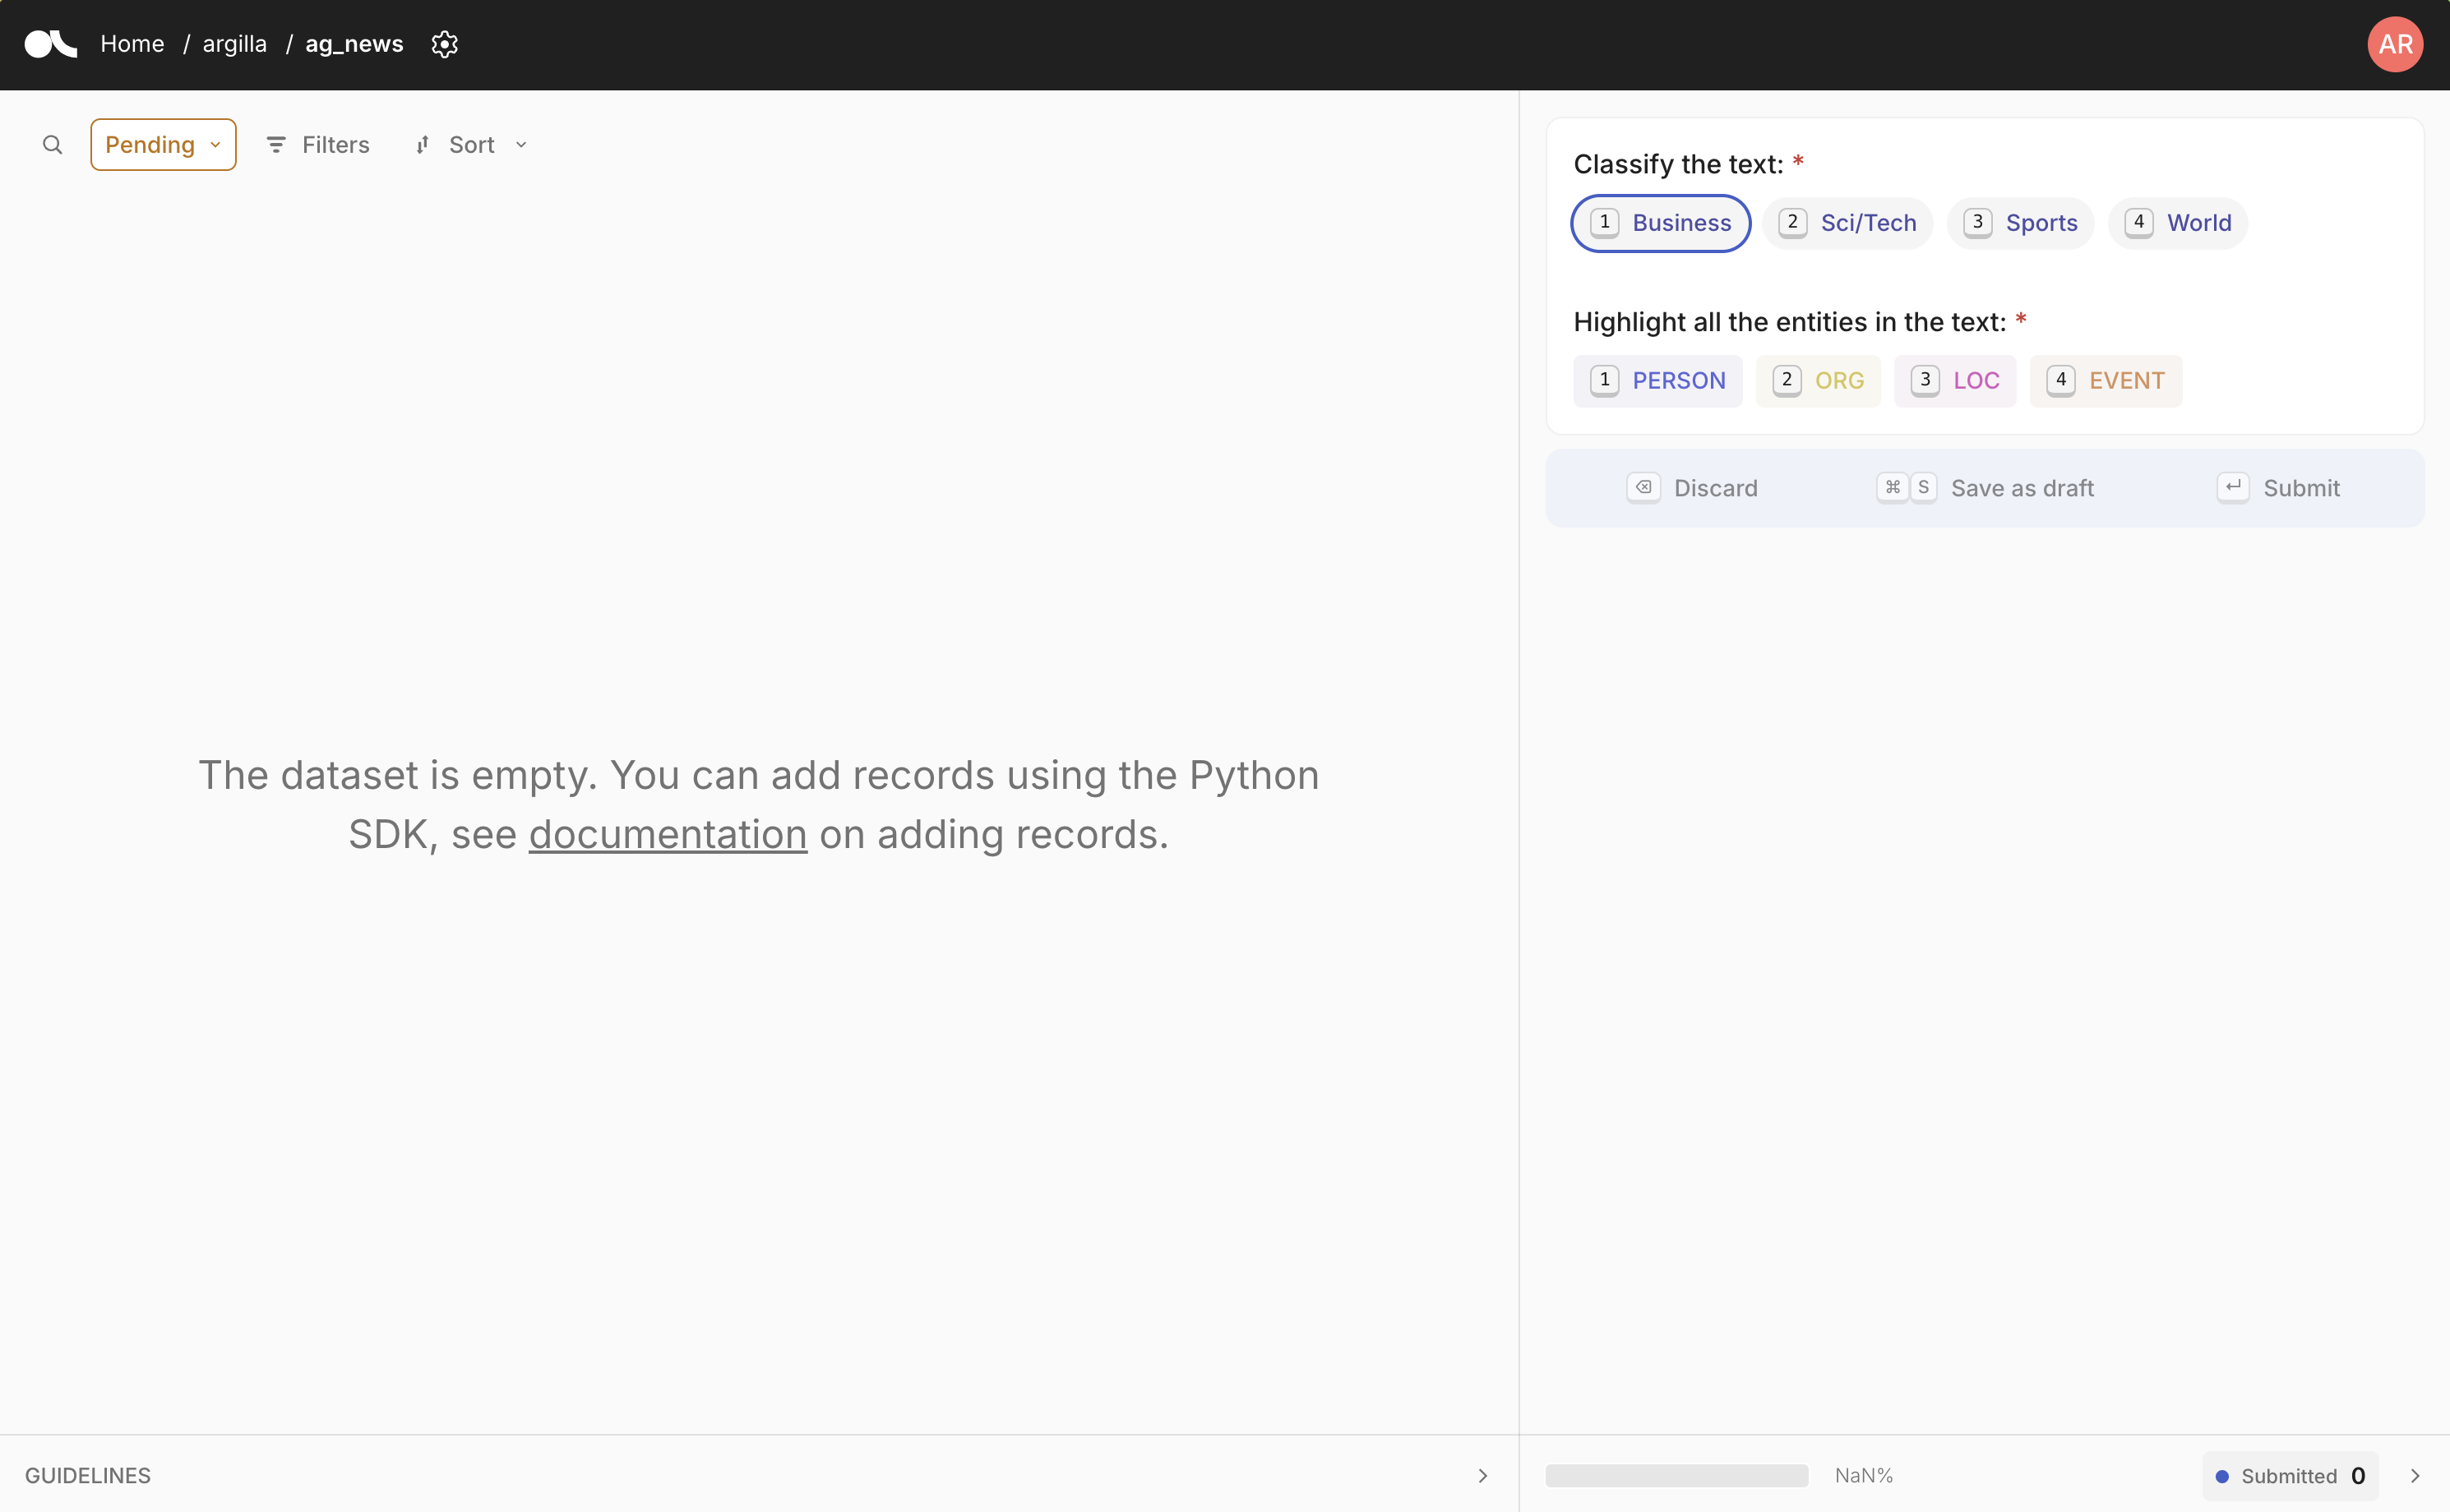Expand the Sort options dropdown
Image resolution: width=2450 pixels, height=1512 pixels.
click(520, 144)
